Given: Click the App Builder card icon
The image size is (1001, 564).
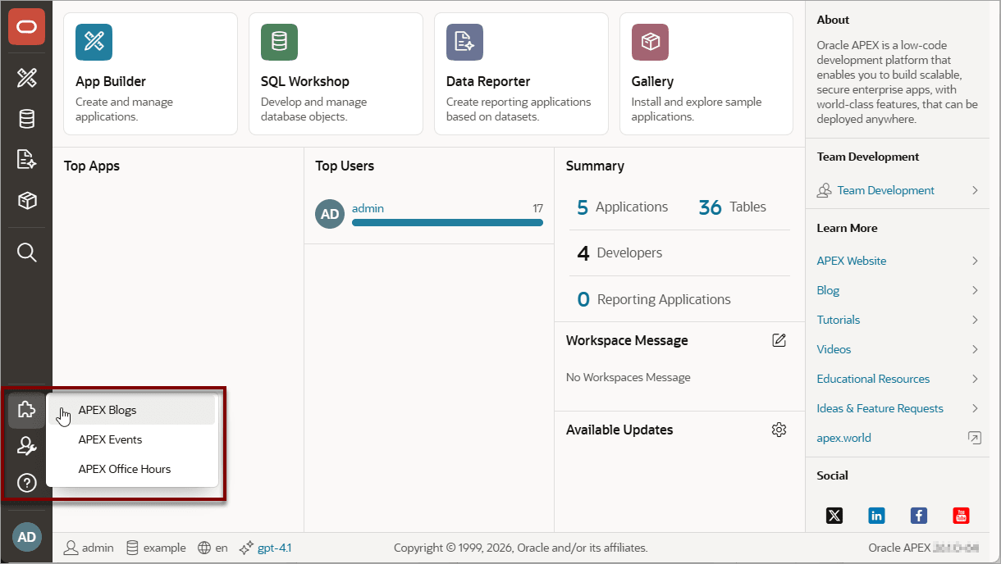Looking at the screenshot, I should coord(94,42).
